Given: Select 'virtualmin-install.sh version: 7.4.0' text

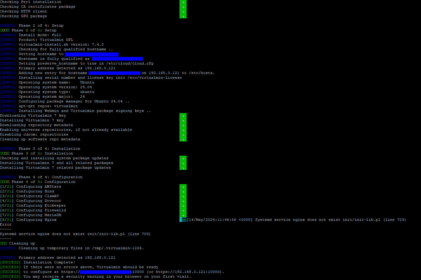Looking at the screenshot, I should pos(61,44).
